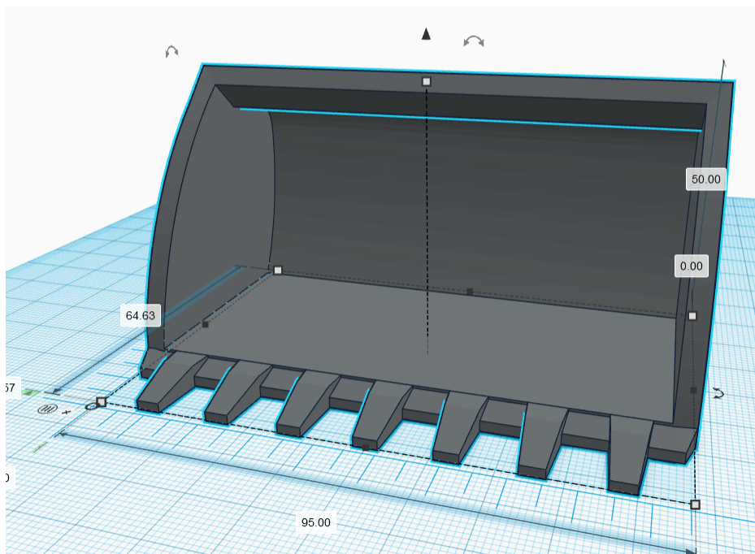Screen dimensions: 755x554
Task: Click the small black handle on back edge
Action: [469, 291]
